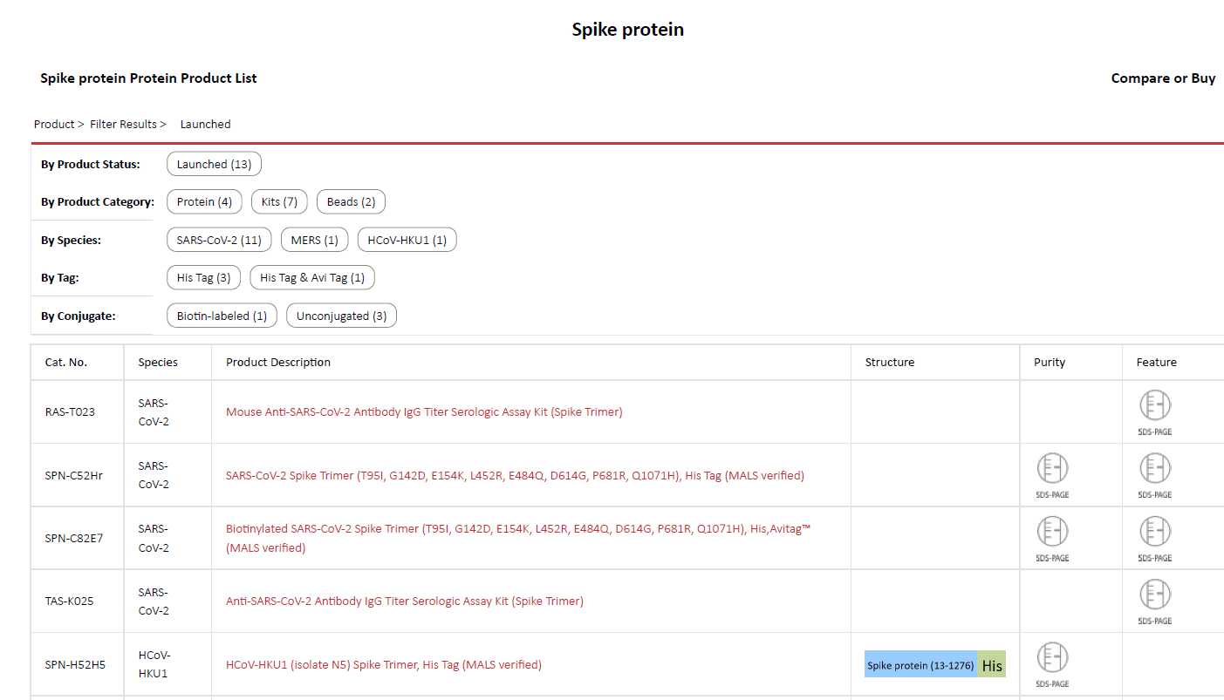The width and height of the screenshot is (1224, 700).
Task: Select catalog number SPN-C82E7
Action: click(74, 538)
